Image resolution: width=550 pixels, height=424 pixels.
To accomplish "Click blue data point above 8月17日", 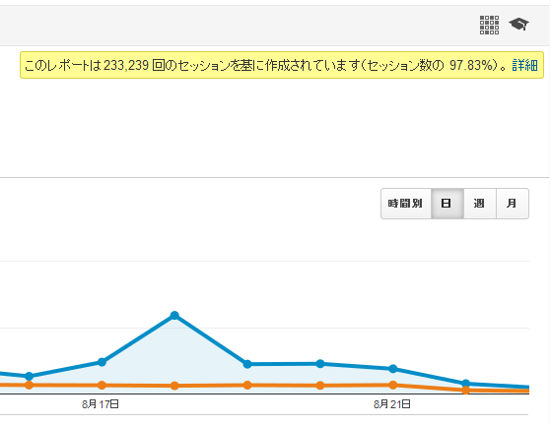I will click(102, 362).
